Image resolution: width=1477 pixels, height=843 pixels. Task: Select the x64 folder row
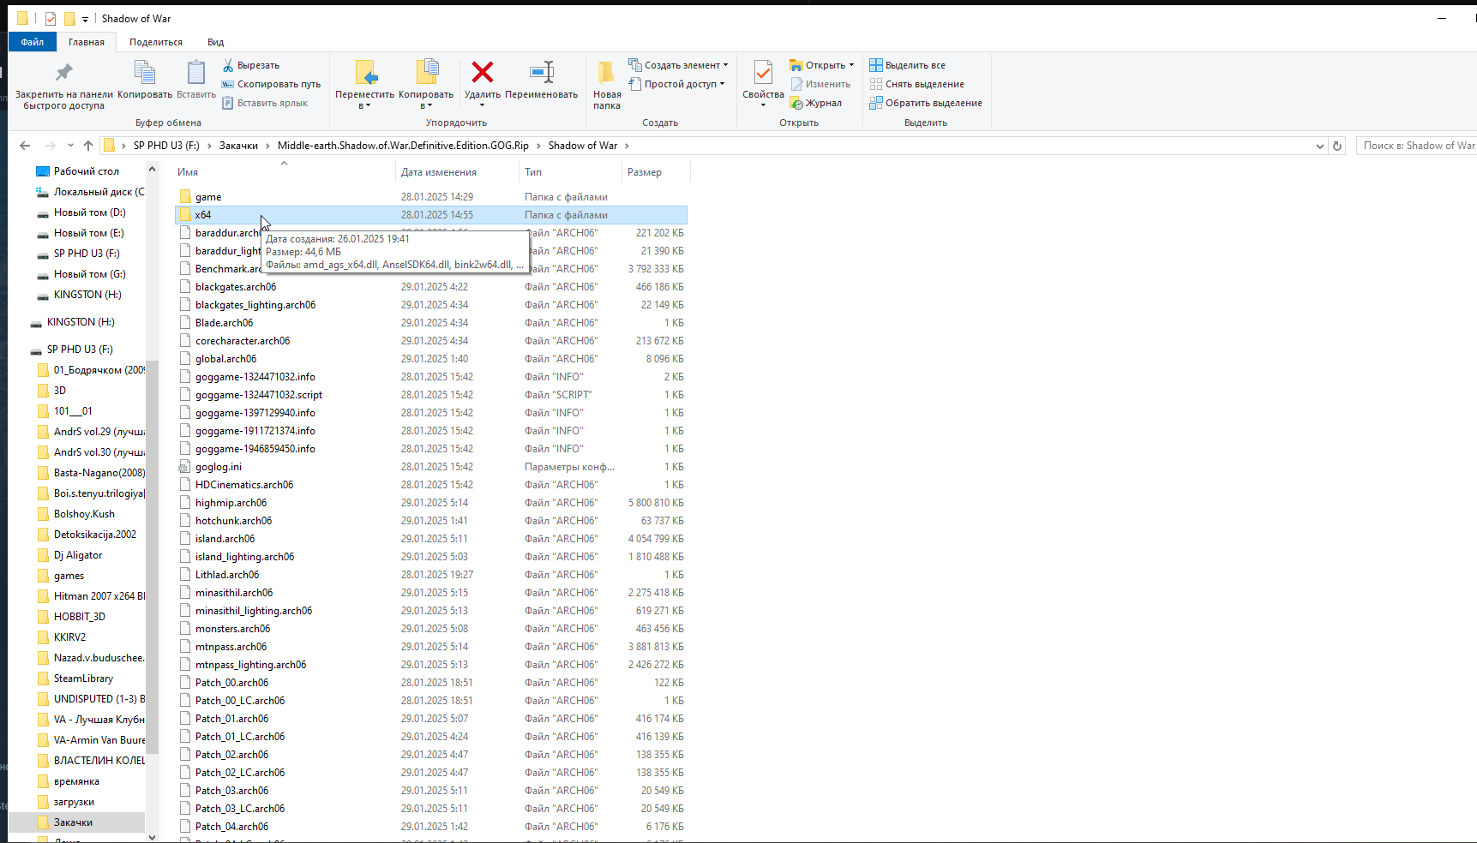[x=431, y=215]
